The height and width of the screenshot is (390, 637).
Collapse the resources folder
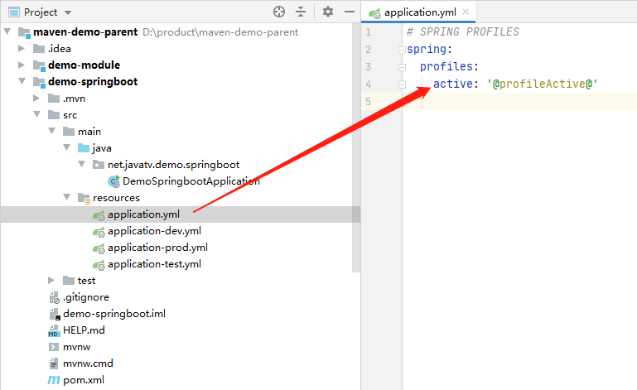[x=67, y=198]
